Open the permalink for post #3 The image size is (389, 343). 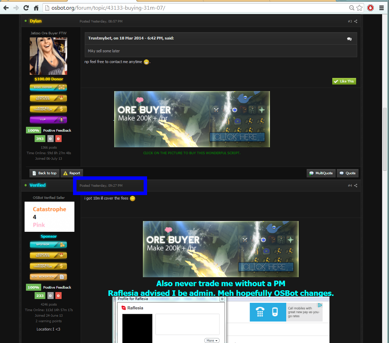coord(350,21)
